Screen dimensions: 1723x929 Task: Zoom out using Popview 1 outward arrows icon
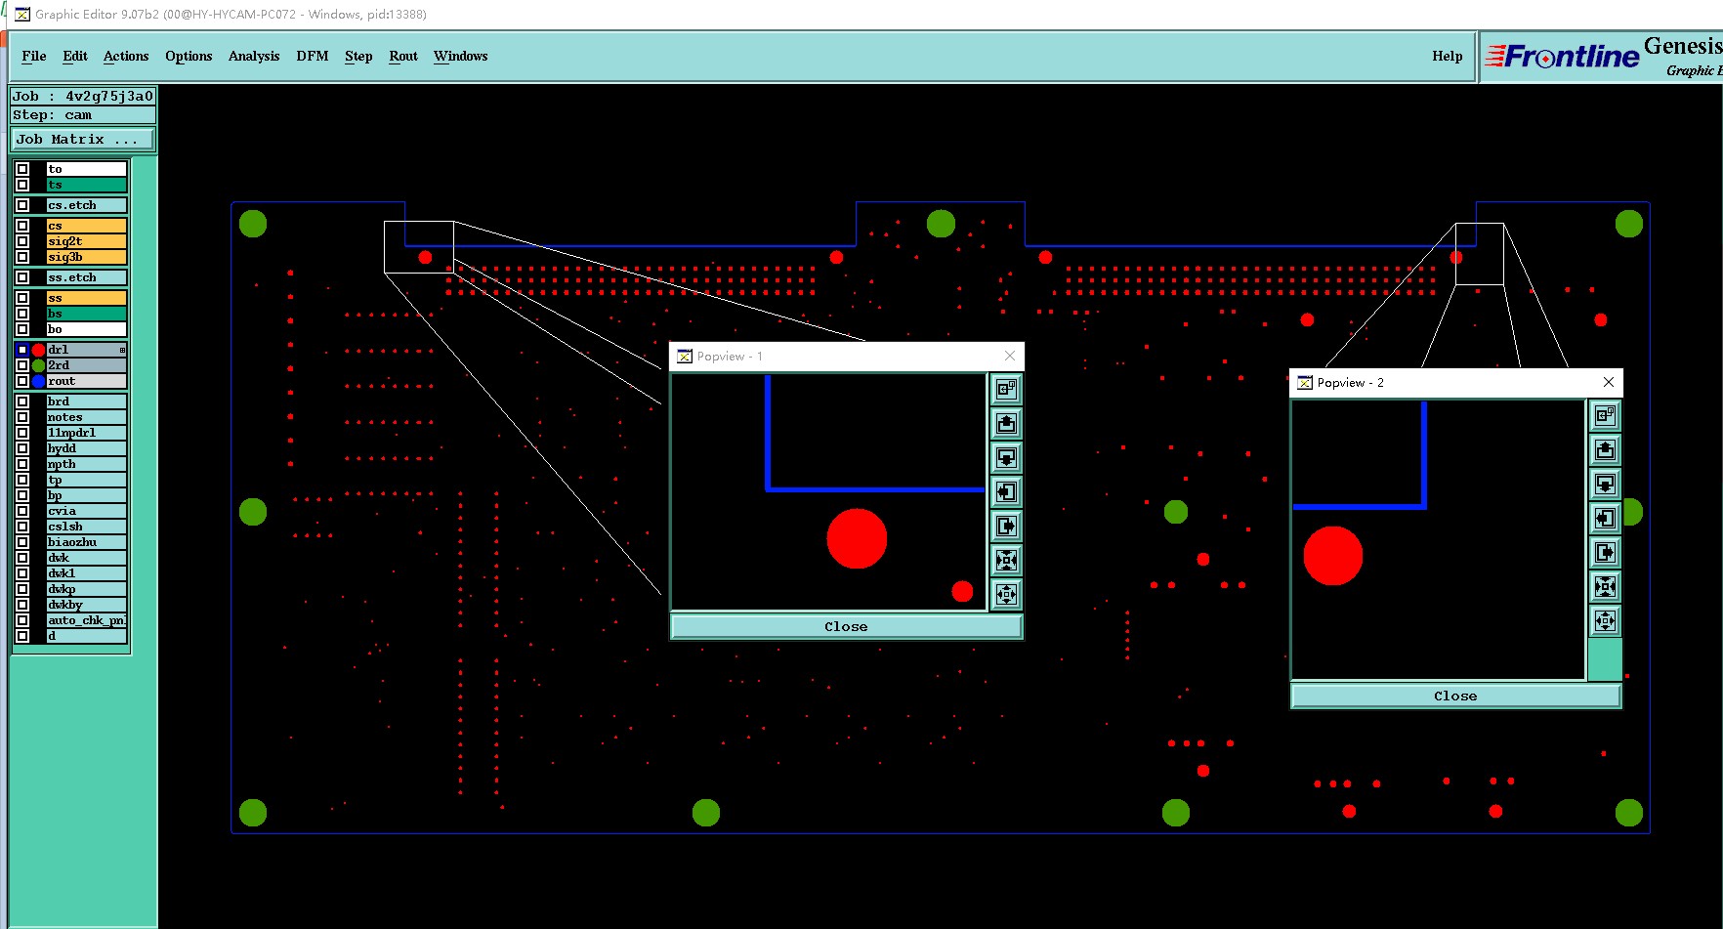coord(1006,594)
